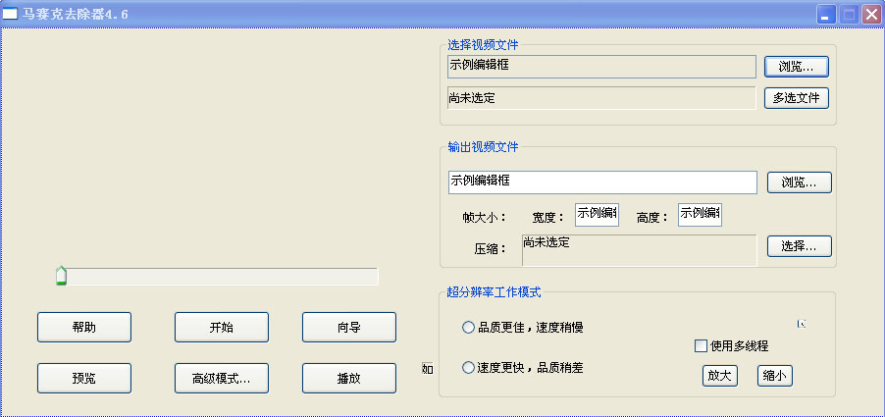Click the input video path field
The height and width of the screenshot is (417, 885).
pyautogui.click(x=601, y=67)
